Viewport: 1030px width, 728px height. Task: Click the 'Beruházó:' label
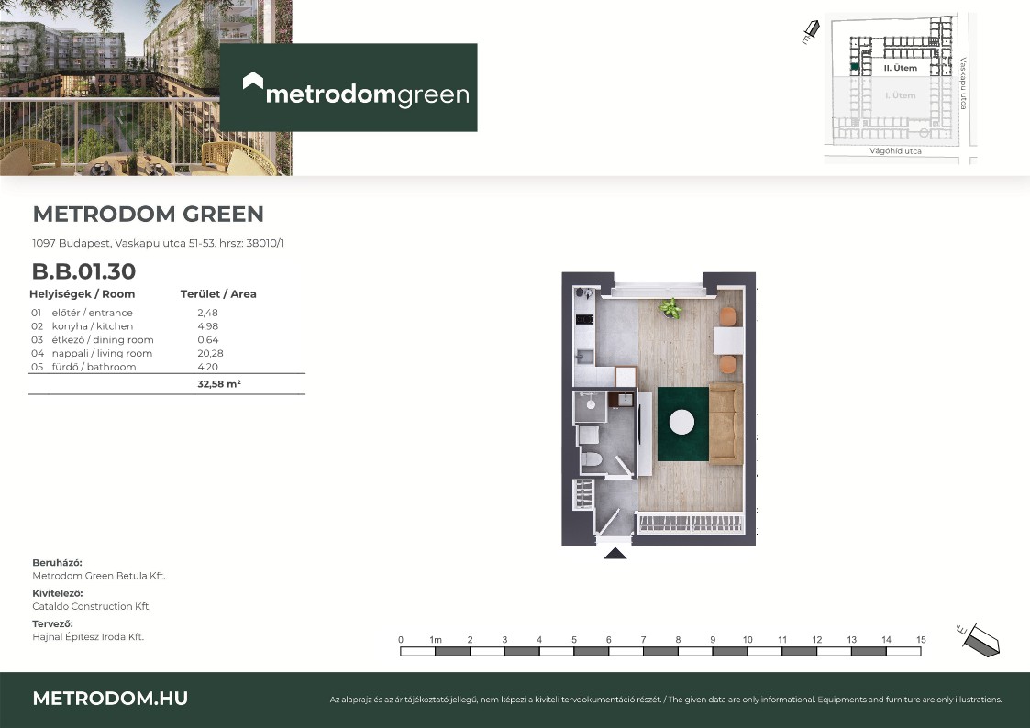click(57, 563)
